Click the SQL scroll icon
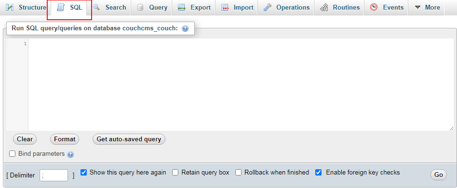457x188 pixels. (61, 7)
